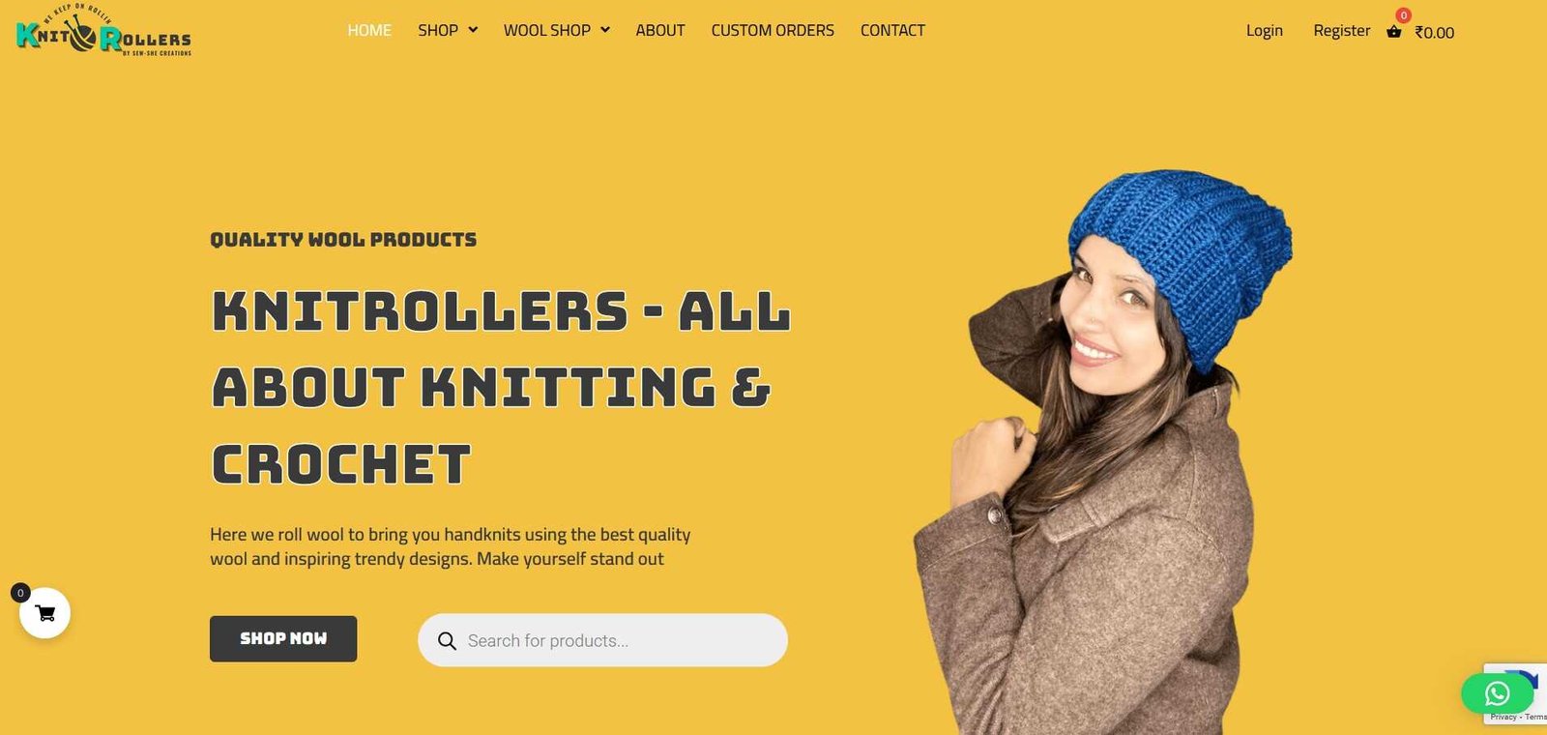Open the WOOL SHOP menu
The height and width of the screenshot is (735, 1547).
(547, 30)
